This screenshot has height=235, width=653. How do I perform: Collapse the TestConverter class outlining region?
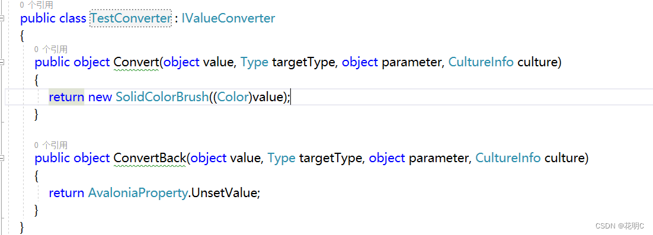[2, 19]
